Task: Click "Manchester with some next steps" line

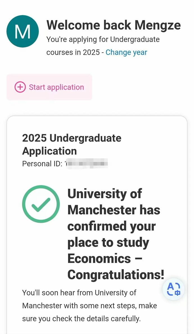Action: point(89,306)
